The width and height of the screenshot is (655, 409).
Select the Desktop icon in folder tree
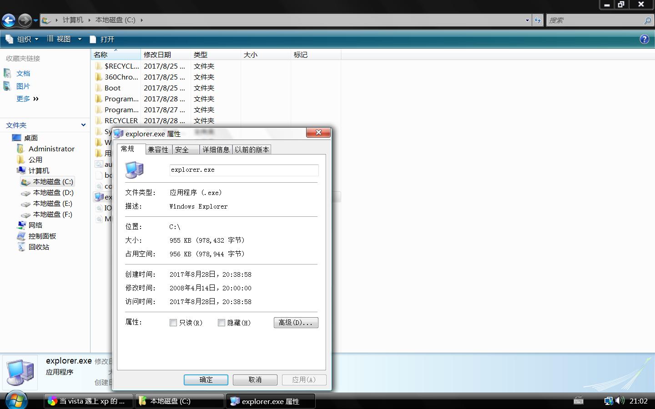pos(17,138)
